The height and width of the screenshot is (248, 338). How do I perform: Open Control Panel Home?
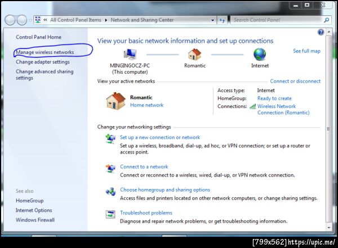coord(38,37)
